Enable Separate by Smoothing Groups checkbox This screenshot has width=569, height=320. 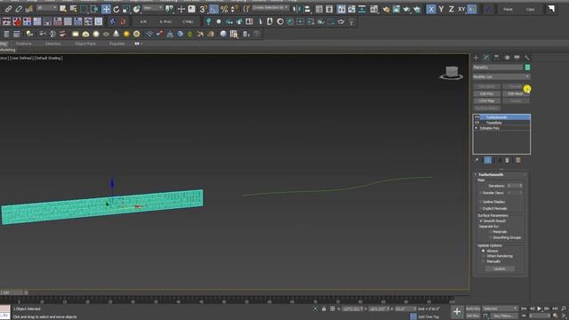tap(490, 237)
